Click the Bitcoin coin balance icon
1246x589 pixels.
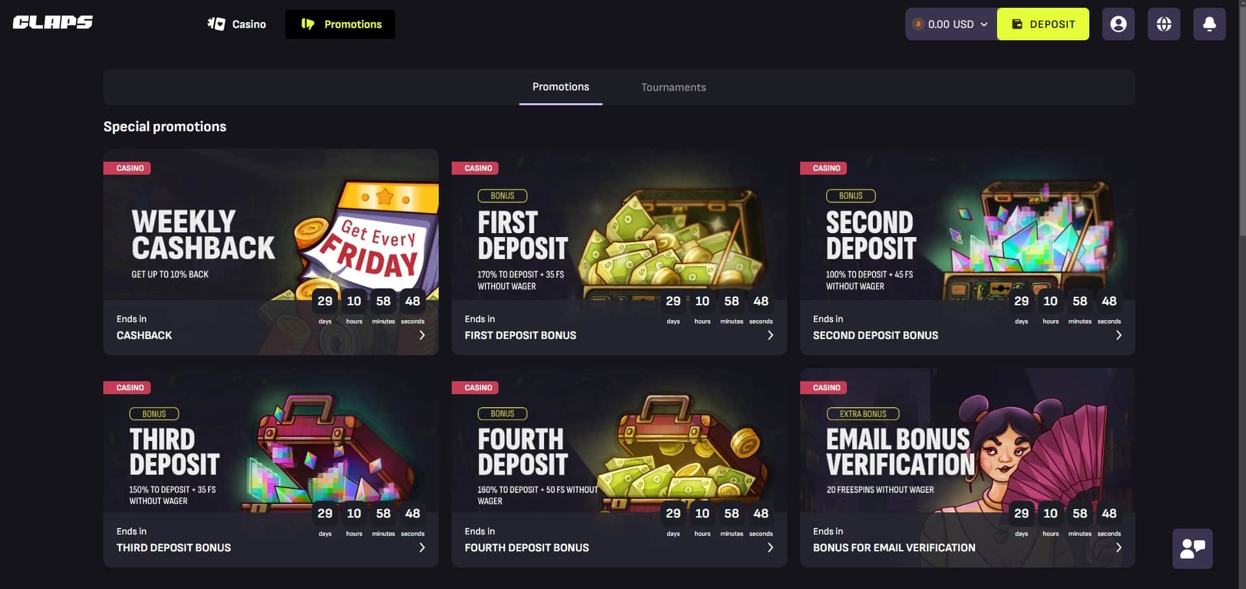coord(918,24)
